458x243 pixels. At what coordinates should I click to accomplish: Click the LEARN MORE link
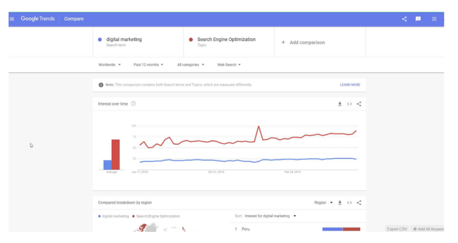tap(350, 85)
